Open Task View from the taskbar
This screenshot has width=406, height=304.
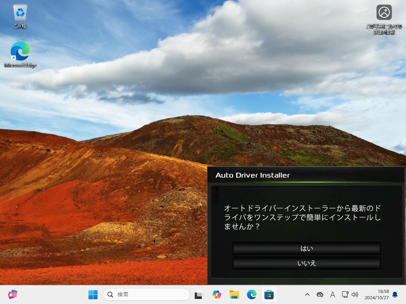point(199,294)
